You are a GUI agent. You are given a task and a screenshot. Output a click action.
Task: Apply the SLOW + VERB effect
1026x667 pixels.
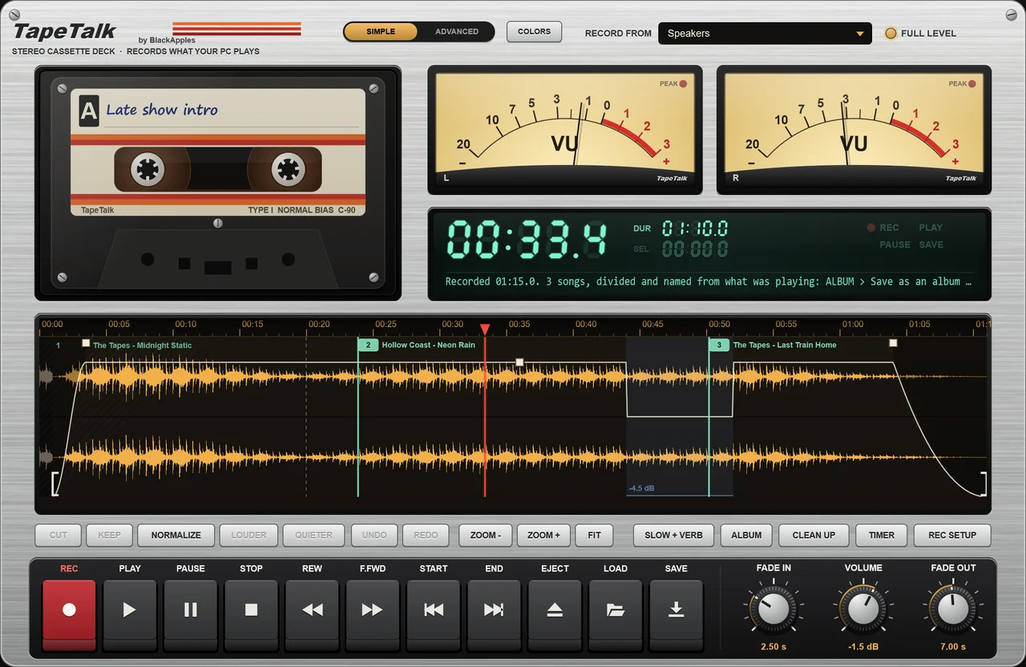[674, 535]
